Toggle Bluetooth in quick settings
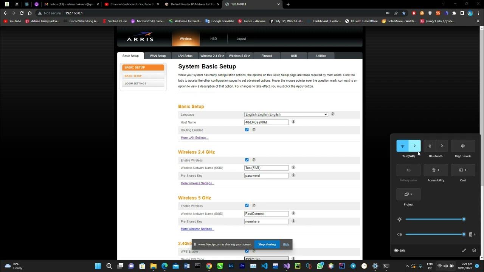The width and height of the screenshot is (484, 272). [430, 146]
